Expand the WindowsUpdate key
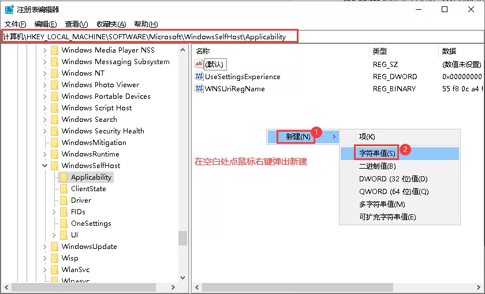This screenshot has width=485, height=294. point(45,247)
